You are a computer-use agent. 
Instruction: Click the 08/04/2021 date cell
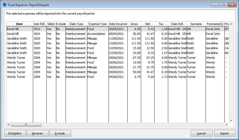coord(118,34)
